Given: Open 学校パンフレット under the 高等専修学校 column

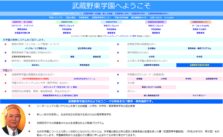Looking at the screenshot, I should coord(156,26).
